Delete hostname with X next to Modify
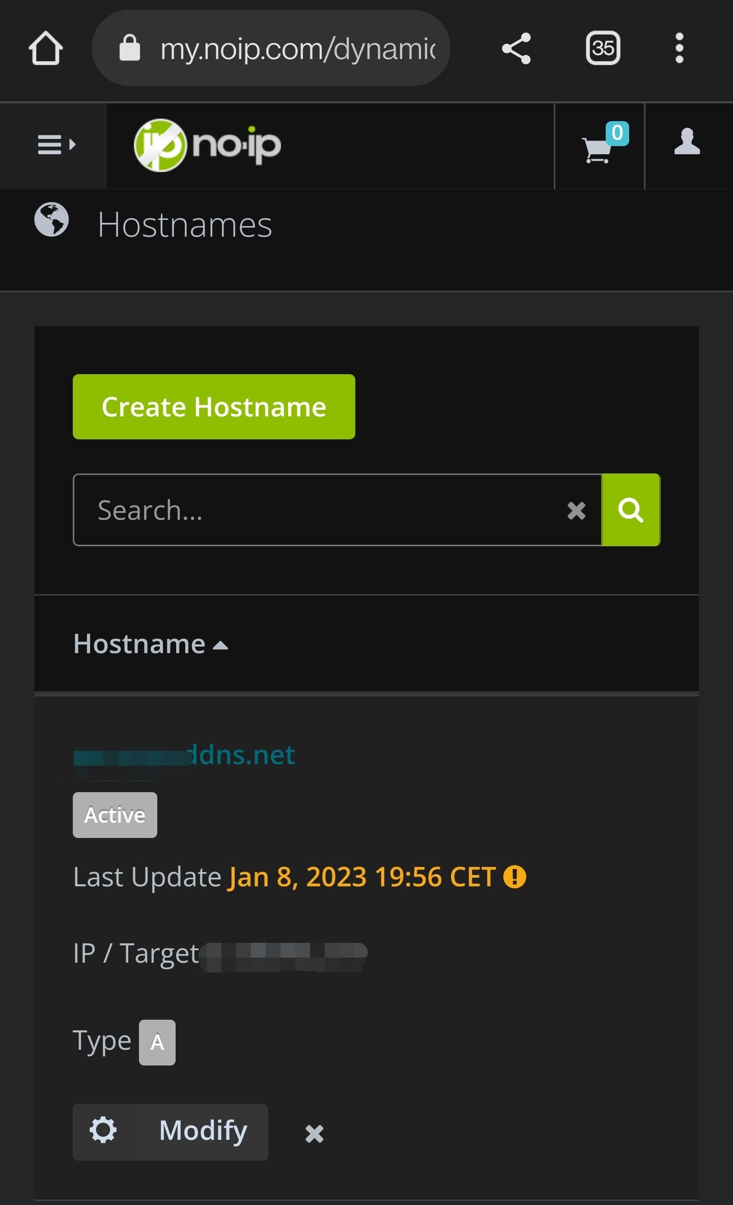 coord(315,1133)
